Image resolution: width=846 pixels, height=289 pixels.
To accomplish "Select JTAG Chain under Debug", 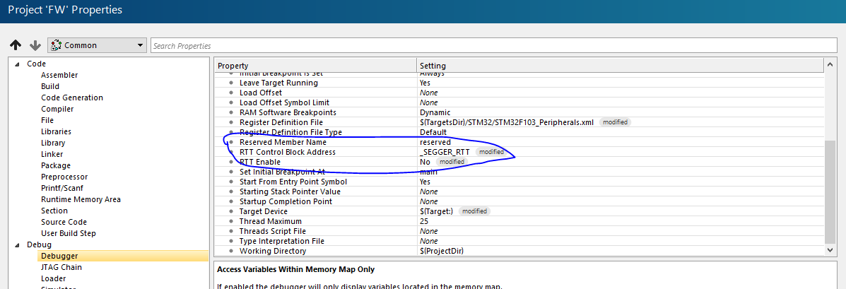I will tap(61, 267).
